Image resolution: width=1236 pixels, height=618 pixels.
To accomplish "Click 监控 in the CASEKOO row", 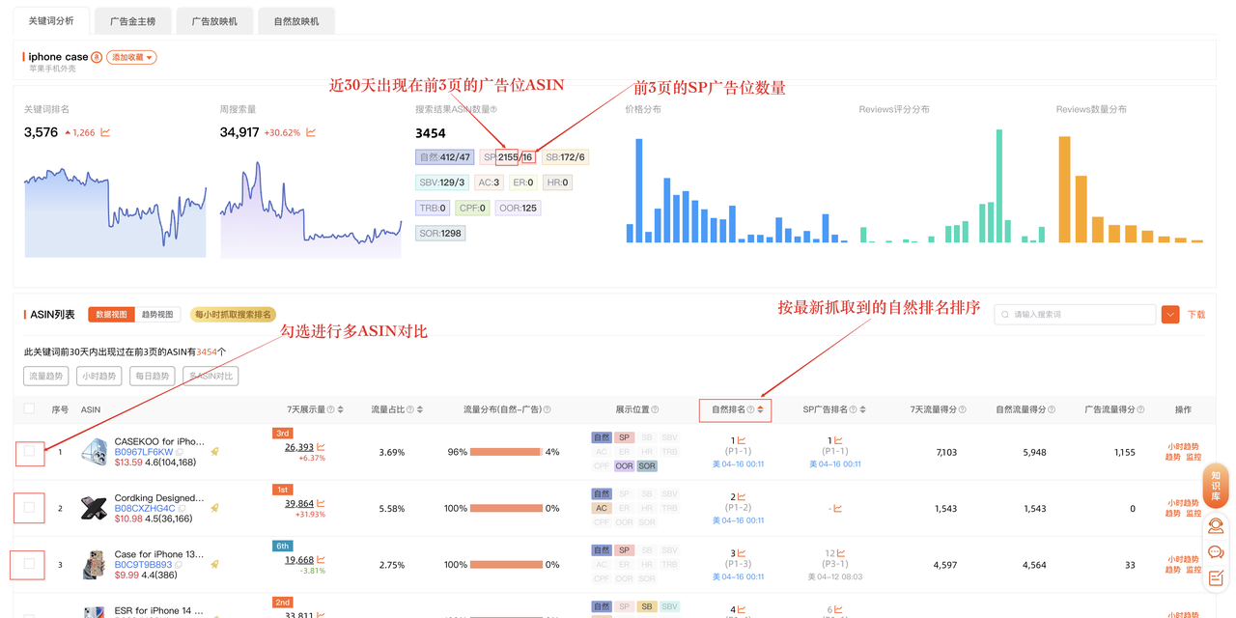I will coord(1194,458).
